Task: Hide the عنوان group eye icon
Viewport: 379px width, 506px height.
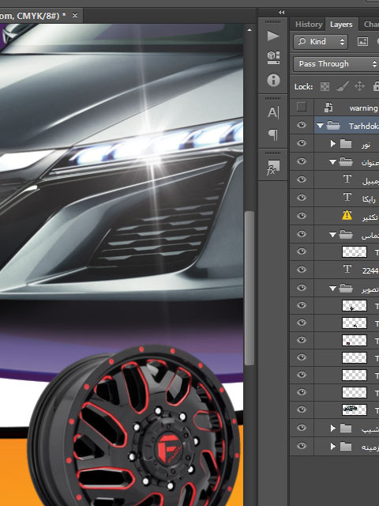Action: tap(302, 161)
